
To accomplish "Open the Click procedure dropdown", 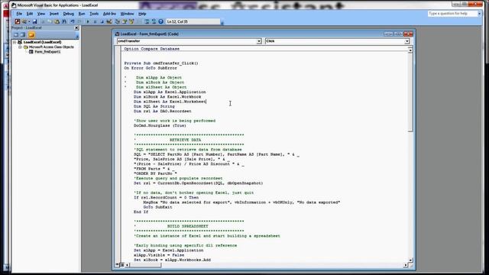I will pyautogui.click(x=406, y=41).
